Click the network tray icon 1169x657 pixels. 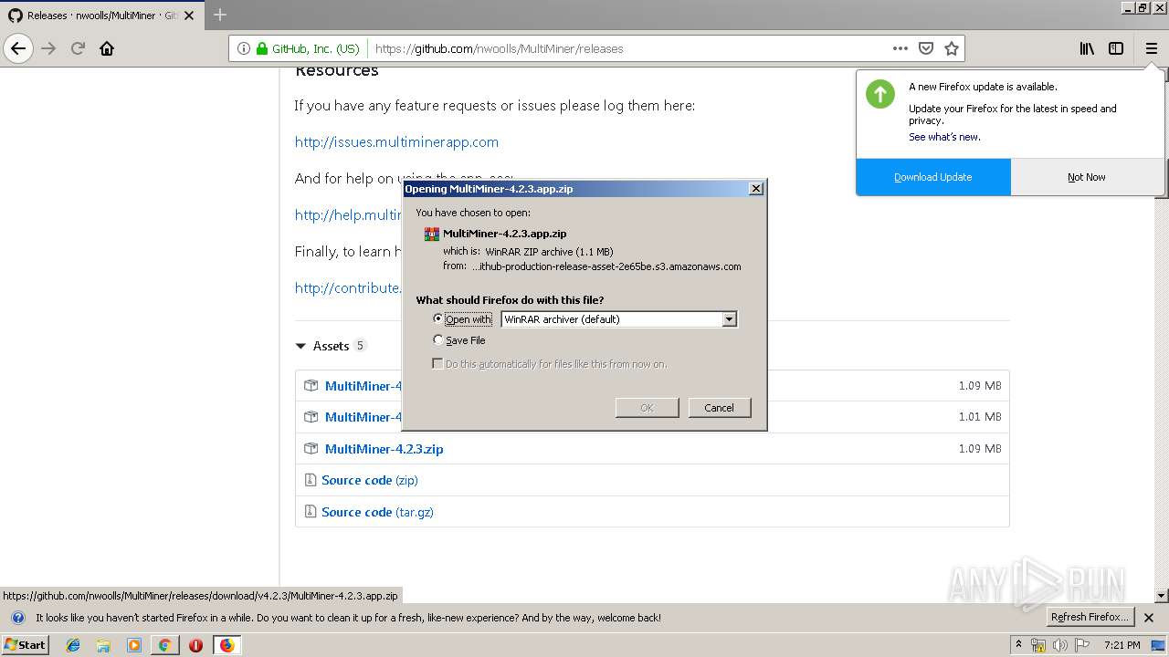coord(1038,645)
